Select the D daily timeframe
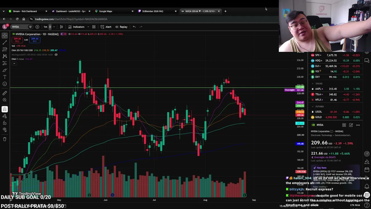 (50, 27)
